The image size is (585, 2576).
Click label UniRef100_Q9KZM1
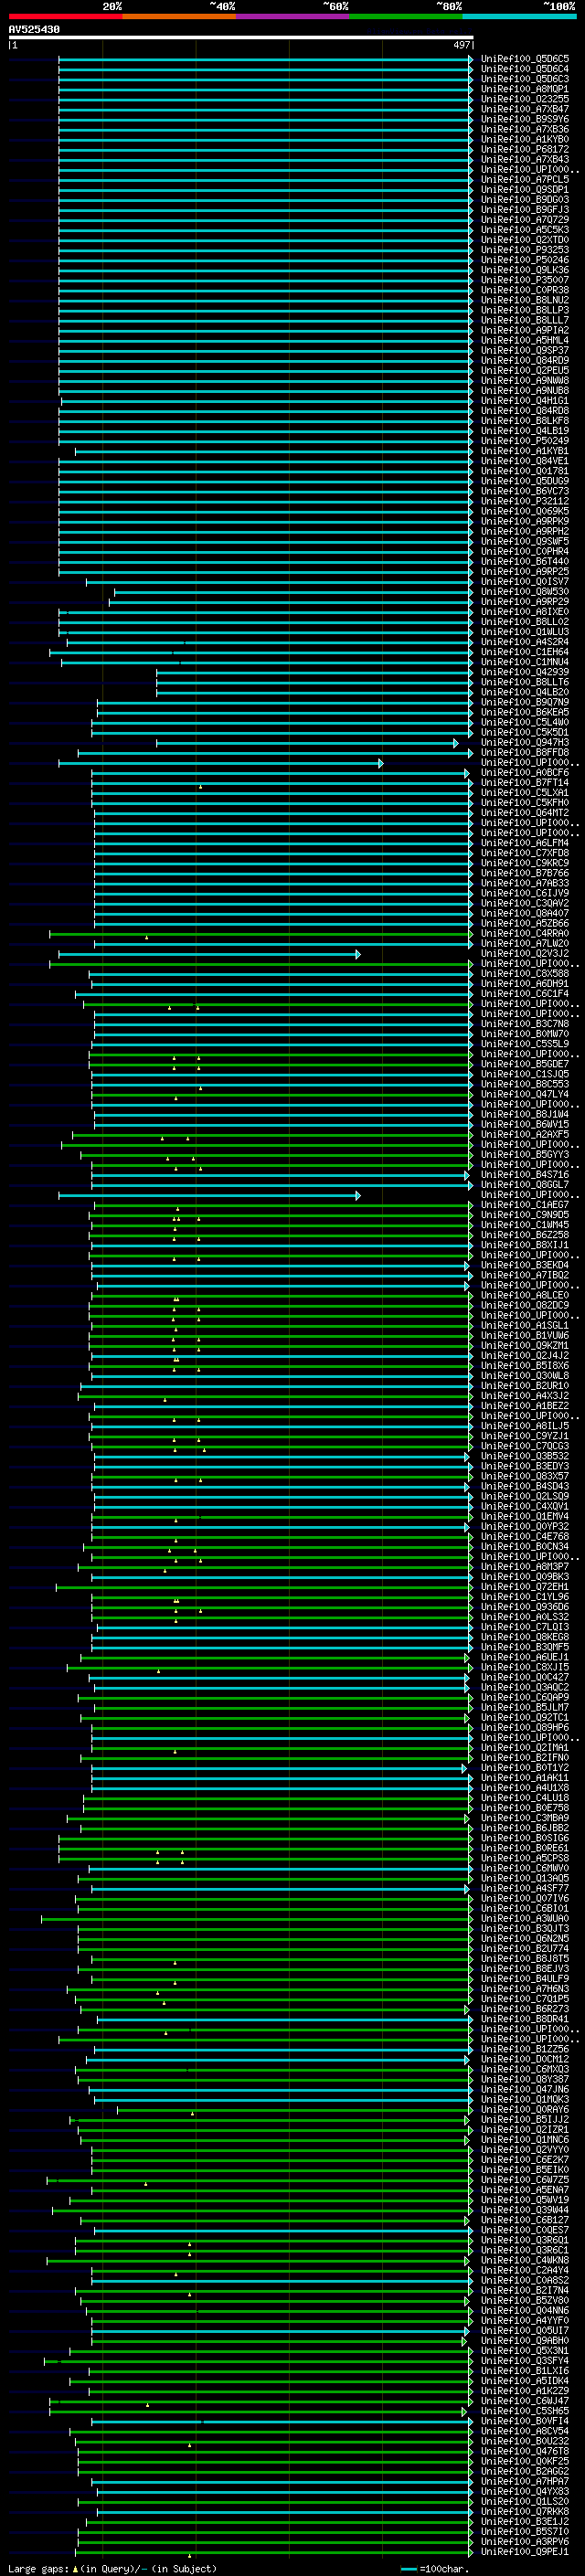coord(525,1346)
